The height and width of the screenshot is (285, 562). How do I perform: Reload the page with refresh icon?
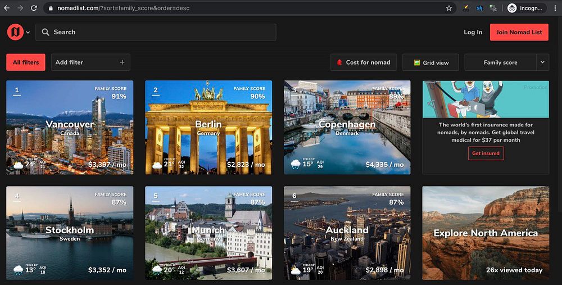[34, 8]
